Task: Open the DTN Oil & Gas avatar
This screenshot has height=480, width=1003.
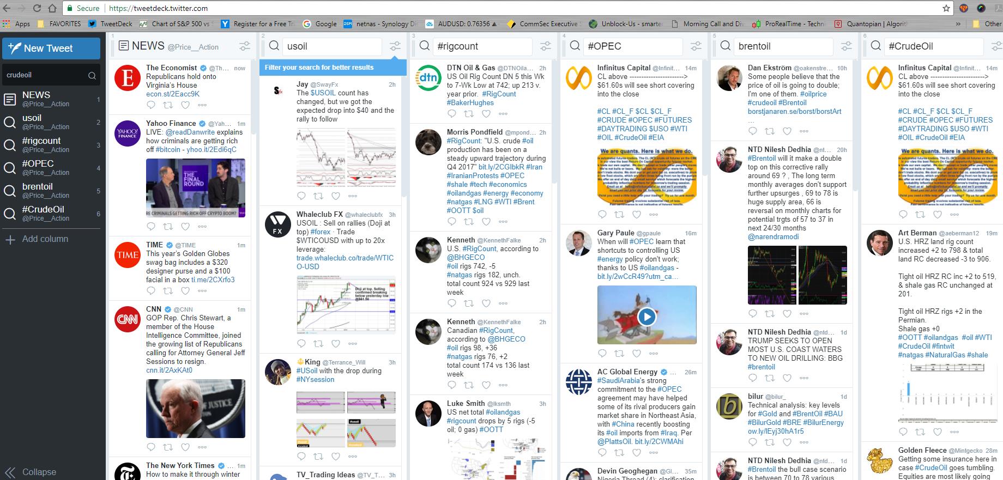Action: [428, 78]
